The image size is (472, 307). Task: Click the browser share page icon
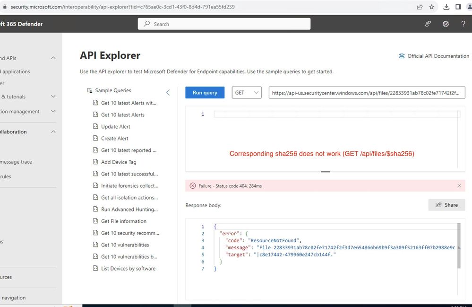[420, 7]
